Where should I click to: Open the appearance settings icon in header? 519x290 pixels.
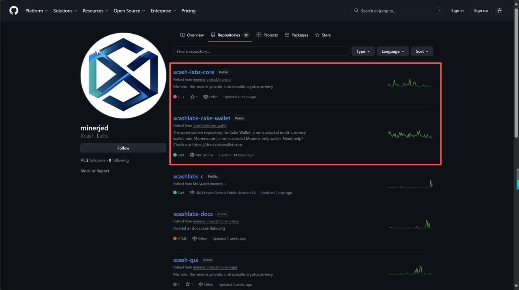(x=500, y=11)
